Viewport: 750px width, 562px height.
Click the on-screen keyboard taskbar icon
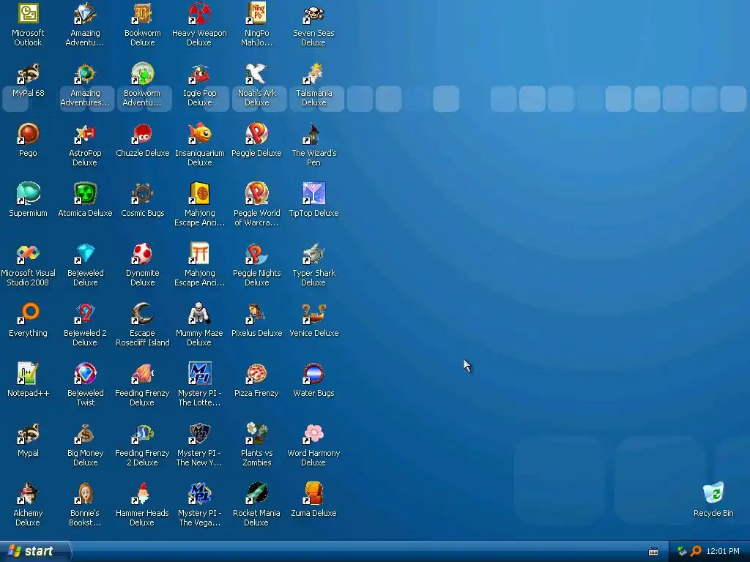tap(653, 552)
